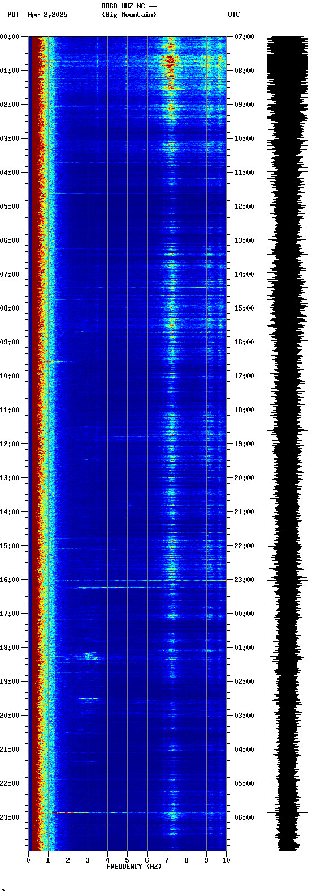Click the PDT time label "00:00"
This screenshot has height=896, width=312.
(10, 37)
